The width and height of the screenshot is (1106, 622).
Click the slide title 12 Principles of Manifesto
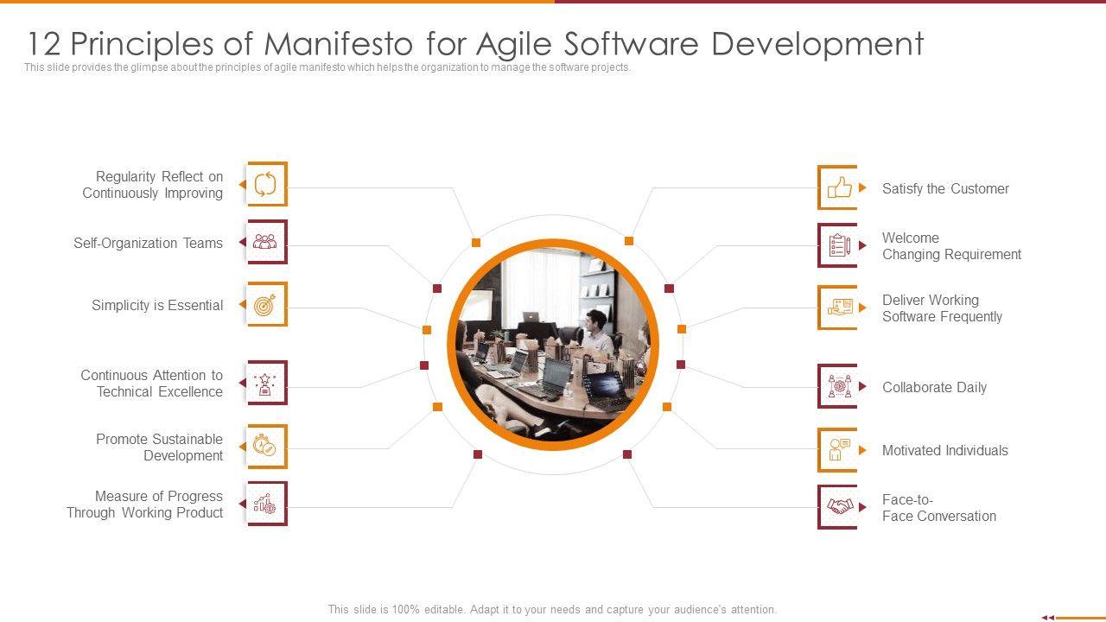coord(475,43)
